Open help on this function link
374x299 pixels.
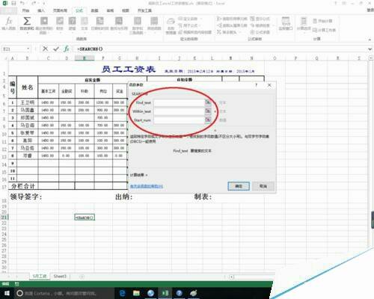tap(147, 186)
